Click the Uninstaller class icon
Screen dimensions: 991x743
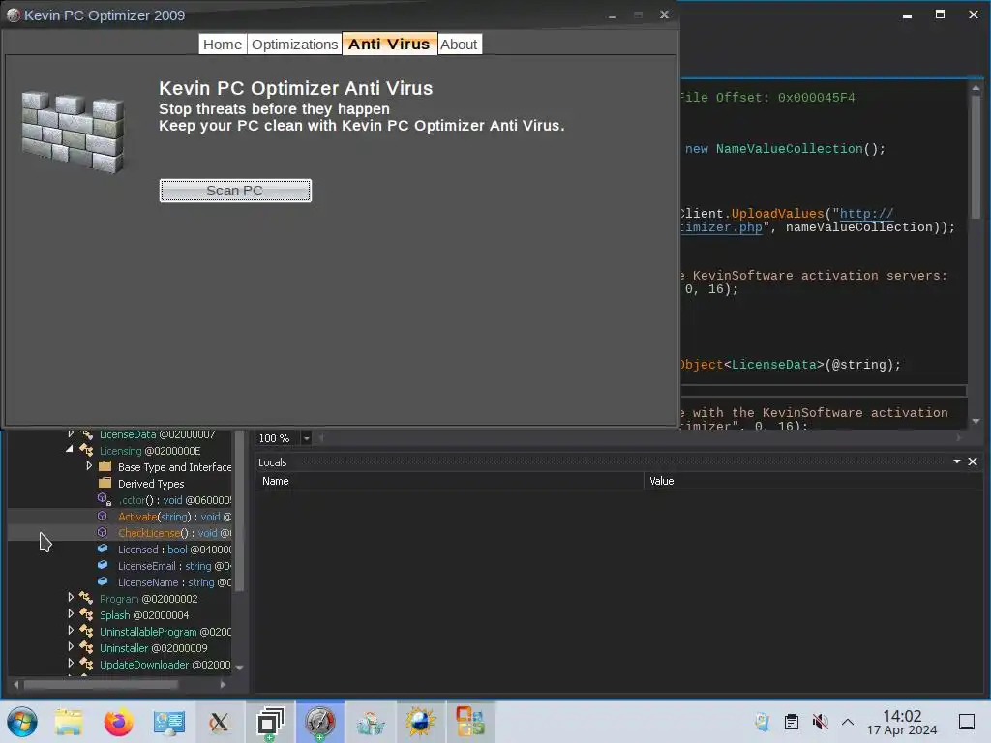(86, 647)
